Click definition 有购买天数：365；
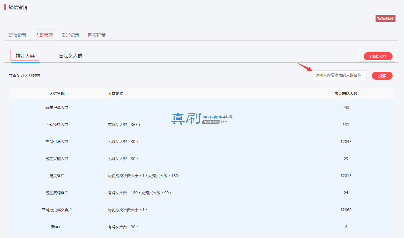Viewport: 404px width, 238px height. (x=124, y=125)
